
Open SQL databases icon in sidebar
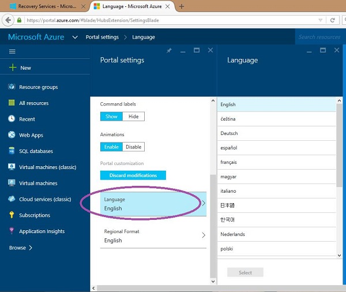[x=12, y=151]
